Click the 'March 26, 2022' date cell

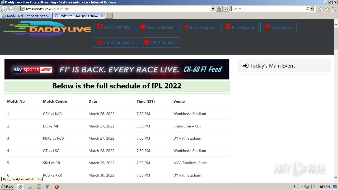[x=101, y=114]
